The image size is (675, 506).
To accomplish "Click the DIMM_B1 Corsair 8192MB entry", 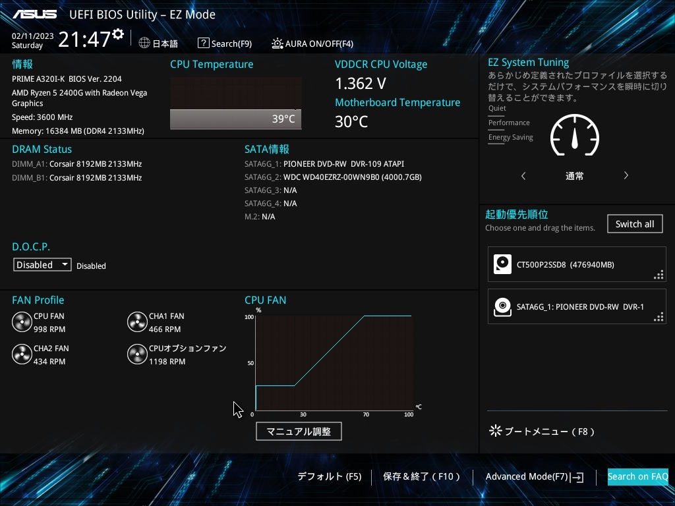I will (x=76, y=178).
